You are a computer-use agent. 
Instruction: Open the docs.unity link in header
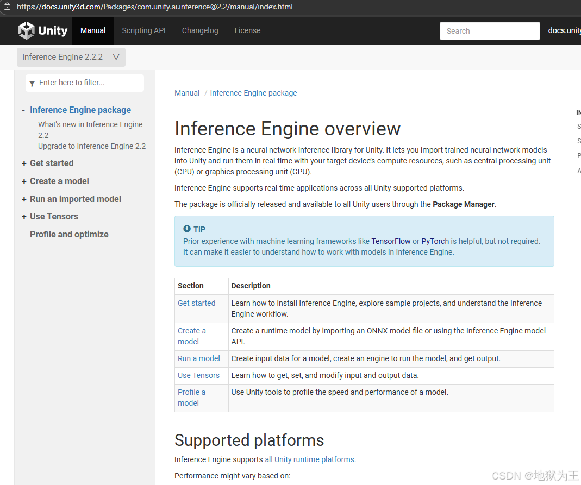(564, 31)
